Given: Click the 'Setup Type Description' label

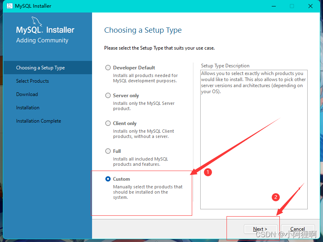Looking at the screenshot, I should 225,66.
